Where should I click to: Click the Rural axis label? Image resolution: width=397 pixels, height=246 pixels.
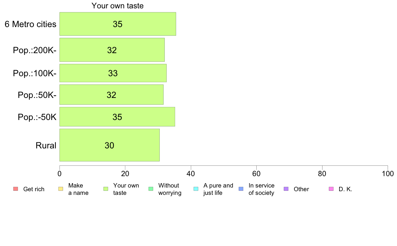coord(46,145)
